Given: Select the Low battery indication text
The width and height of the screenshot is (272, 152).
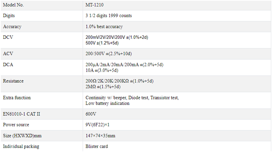Looking at the screenshot, I should [108, 103].
